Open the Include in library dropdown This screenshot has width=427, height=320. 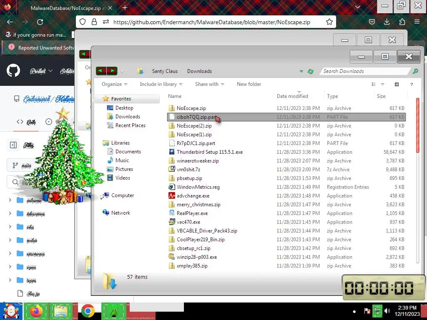click(x=161, y=84)
